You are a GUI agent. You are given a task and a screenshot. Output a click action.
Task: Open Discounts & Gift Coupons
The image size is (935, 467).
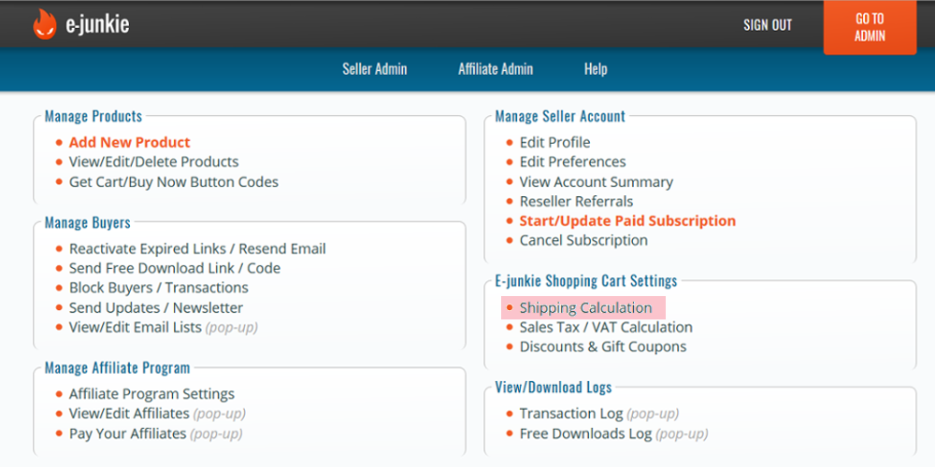coord(603,347)
